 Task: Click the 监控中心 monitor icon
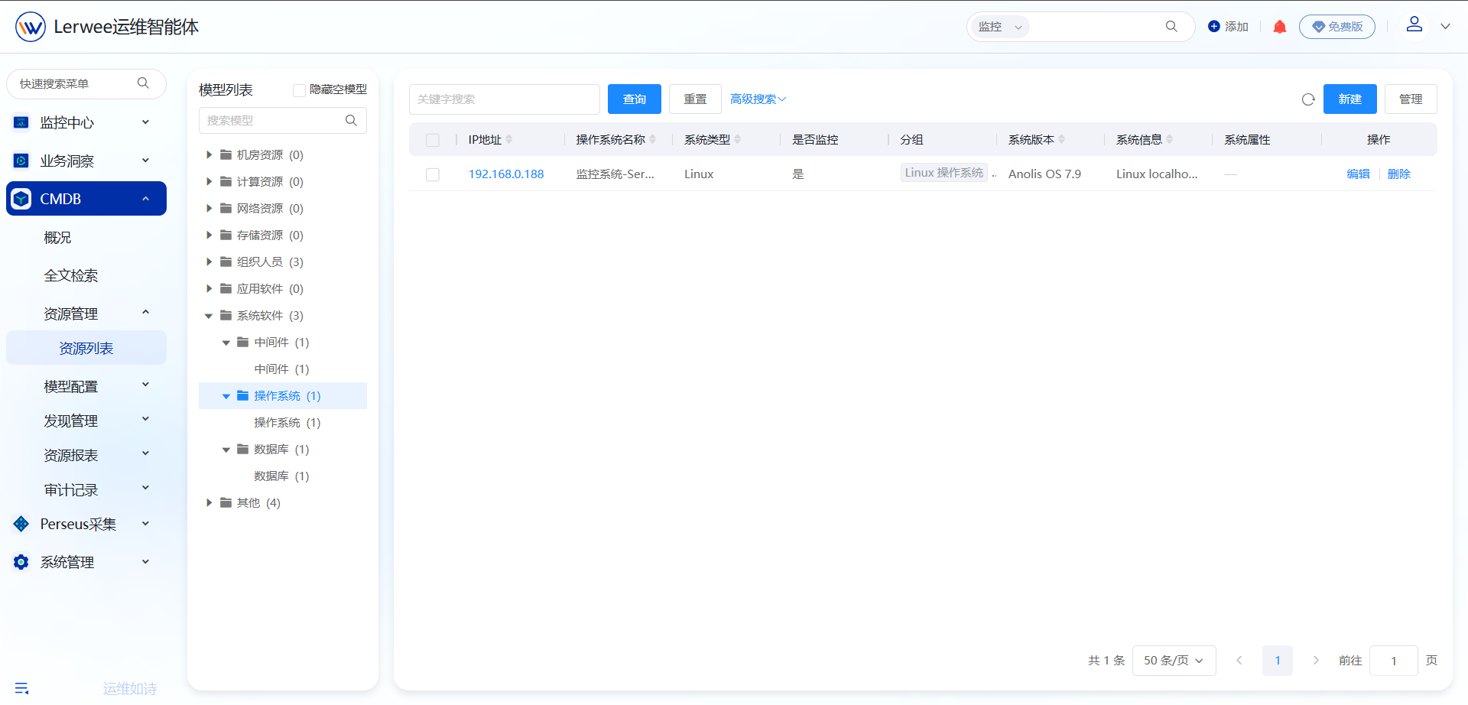pos(21,122)
